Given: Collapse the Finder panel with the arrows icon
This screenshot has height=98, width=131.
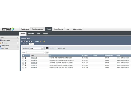Looking at the screenshot, I should coord(18,38).
